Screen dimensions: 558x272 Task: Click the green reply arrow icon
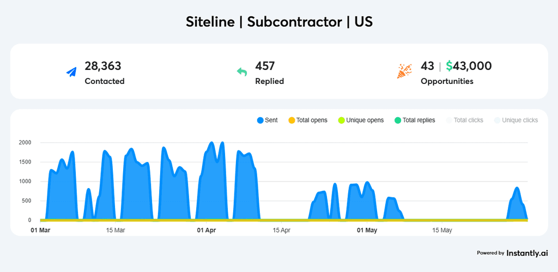coord(242,72)
